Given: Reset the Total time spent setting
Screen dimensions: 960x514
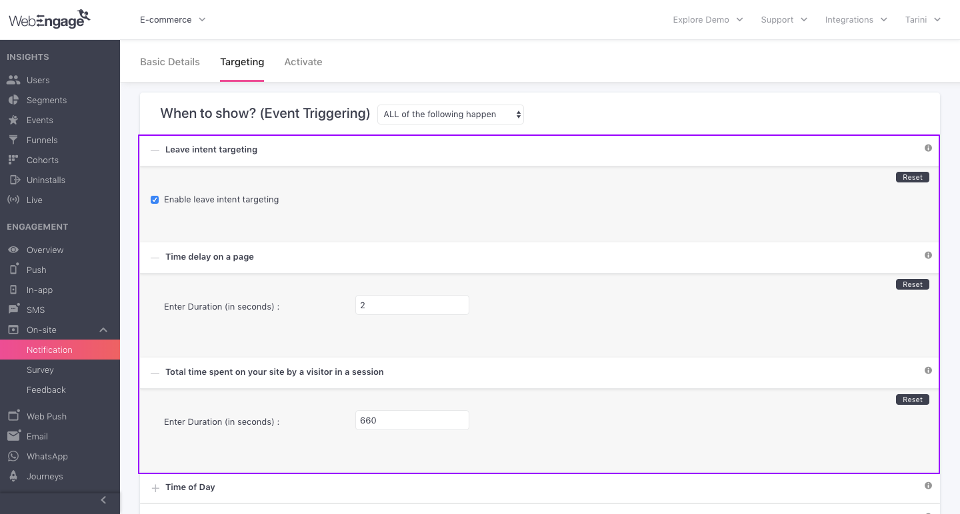Looking at the screenshot, I should [x=913, y=399].
